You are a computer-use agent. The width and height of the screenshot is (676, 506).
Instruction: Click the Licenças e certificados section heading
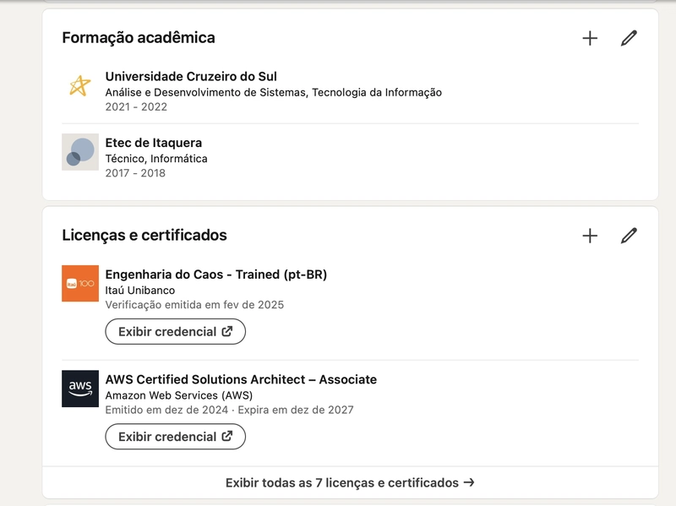click(x=144, y=236)
